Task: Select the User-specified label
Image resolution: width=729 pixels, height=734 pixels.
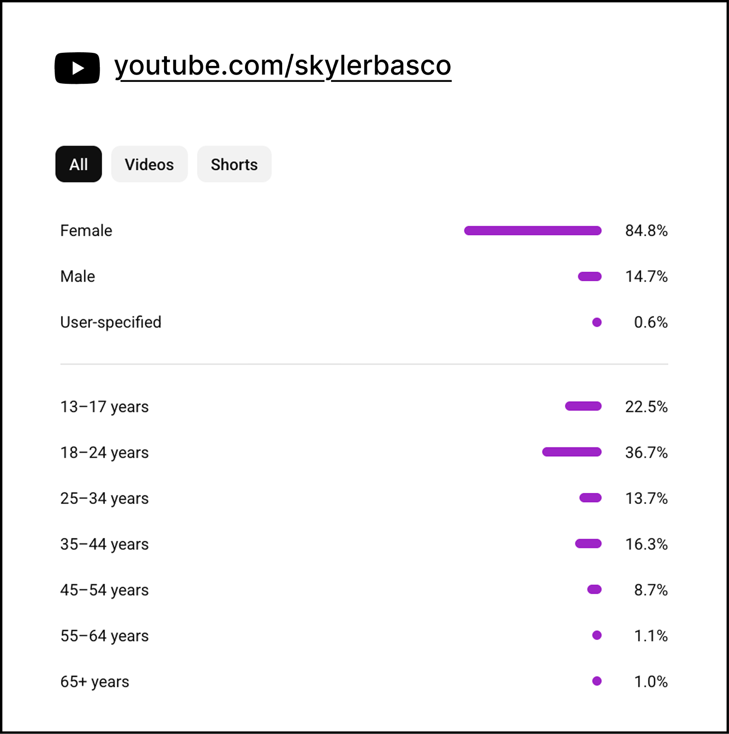Action: click(x=111, y=322)
